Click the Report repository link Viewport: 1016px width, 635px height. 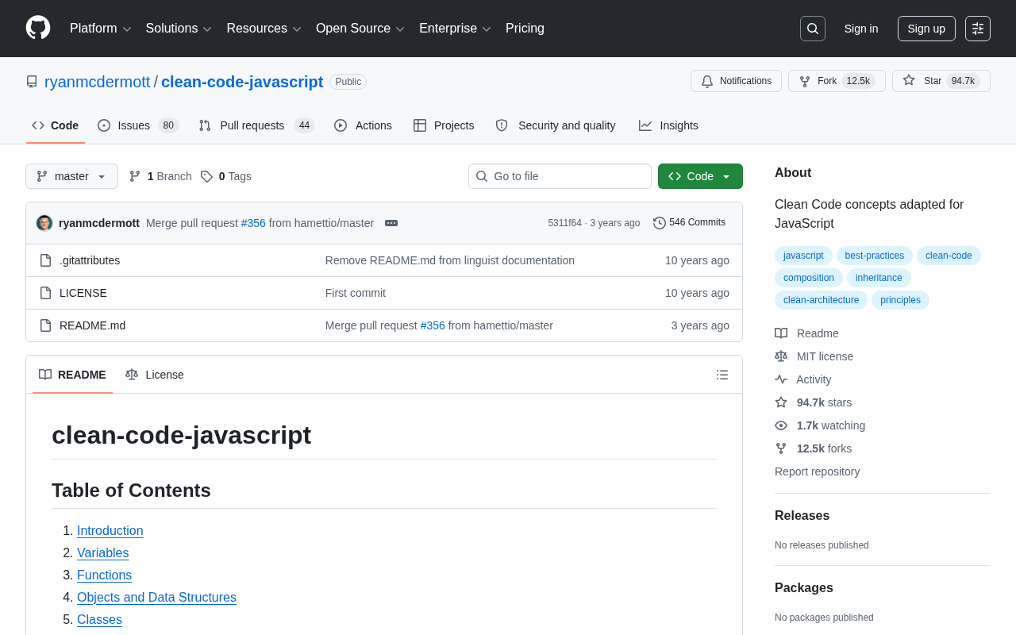[818, 471]
